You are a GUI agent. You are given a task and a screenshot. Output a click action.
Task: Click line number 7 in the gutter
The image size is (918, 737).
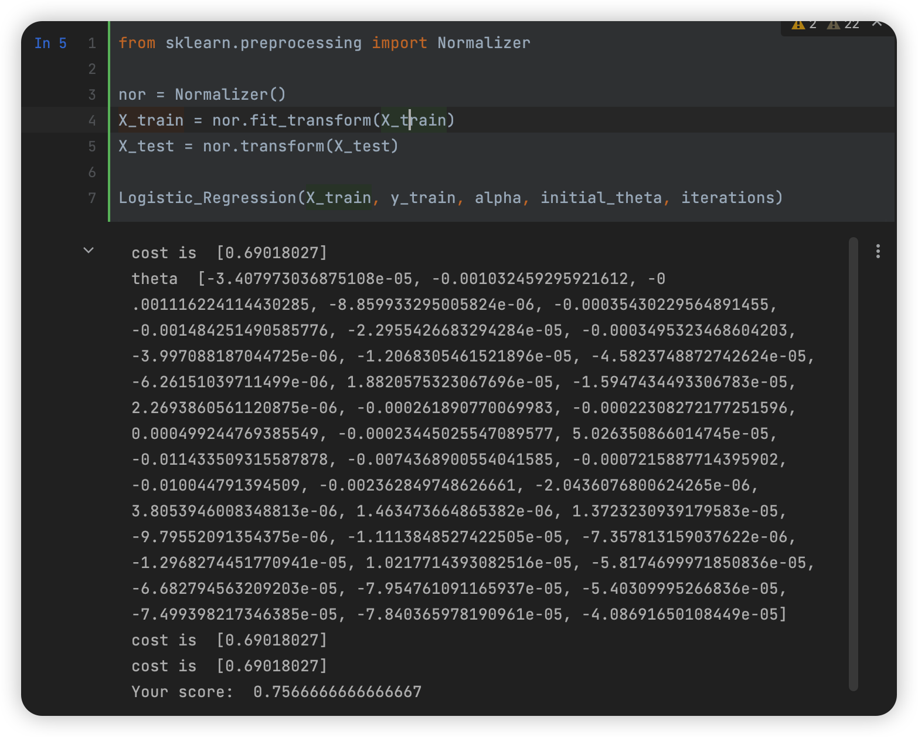[x=92, y=198]
